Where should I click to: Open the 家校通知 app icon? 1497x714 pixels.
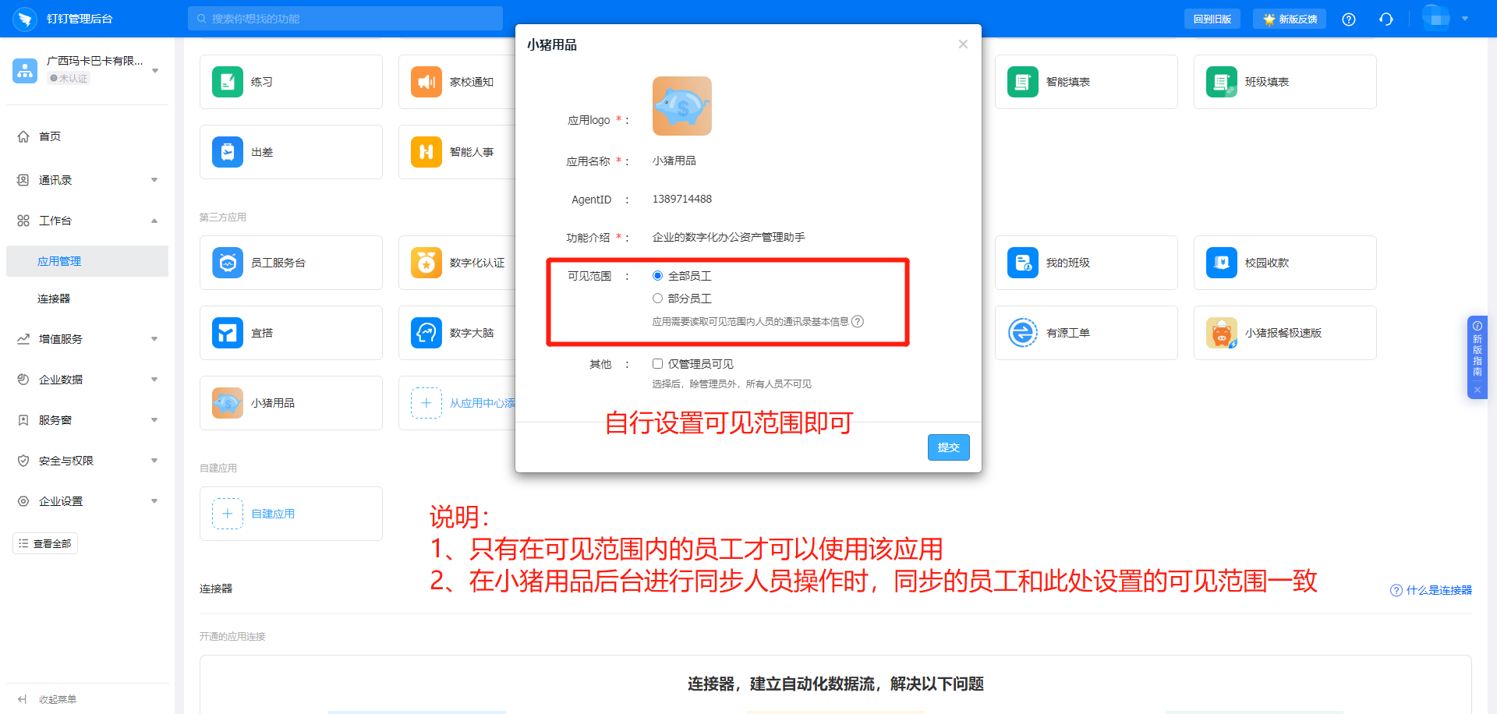[426, 82]
